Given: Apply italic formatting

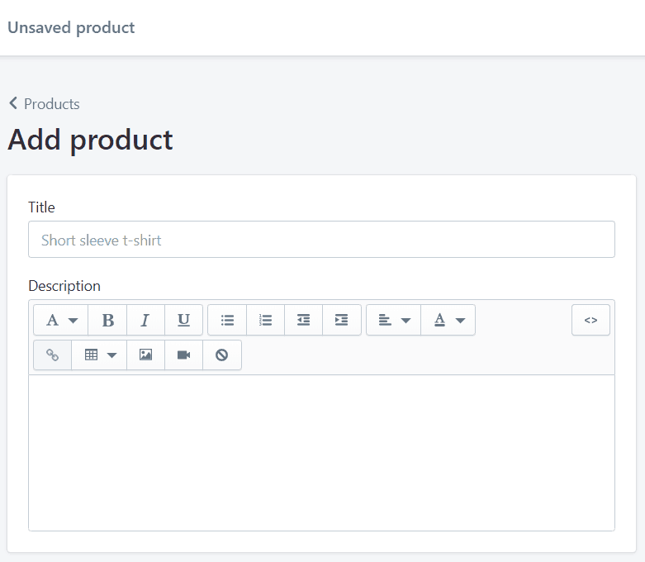Looking at the screenshot, I should click(x=145, y=321).
